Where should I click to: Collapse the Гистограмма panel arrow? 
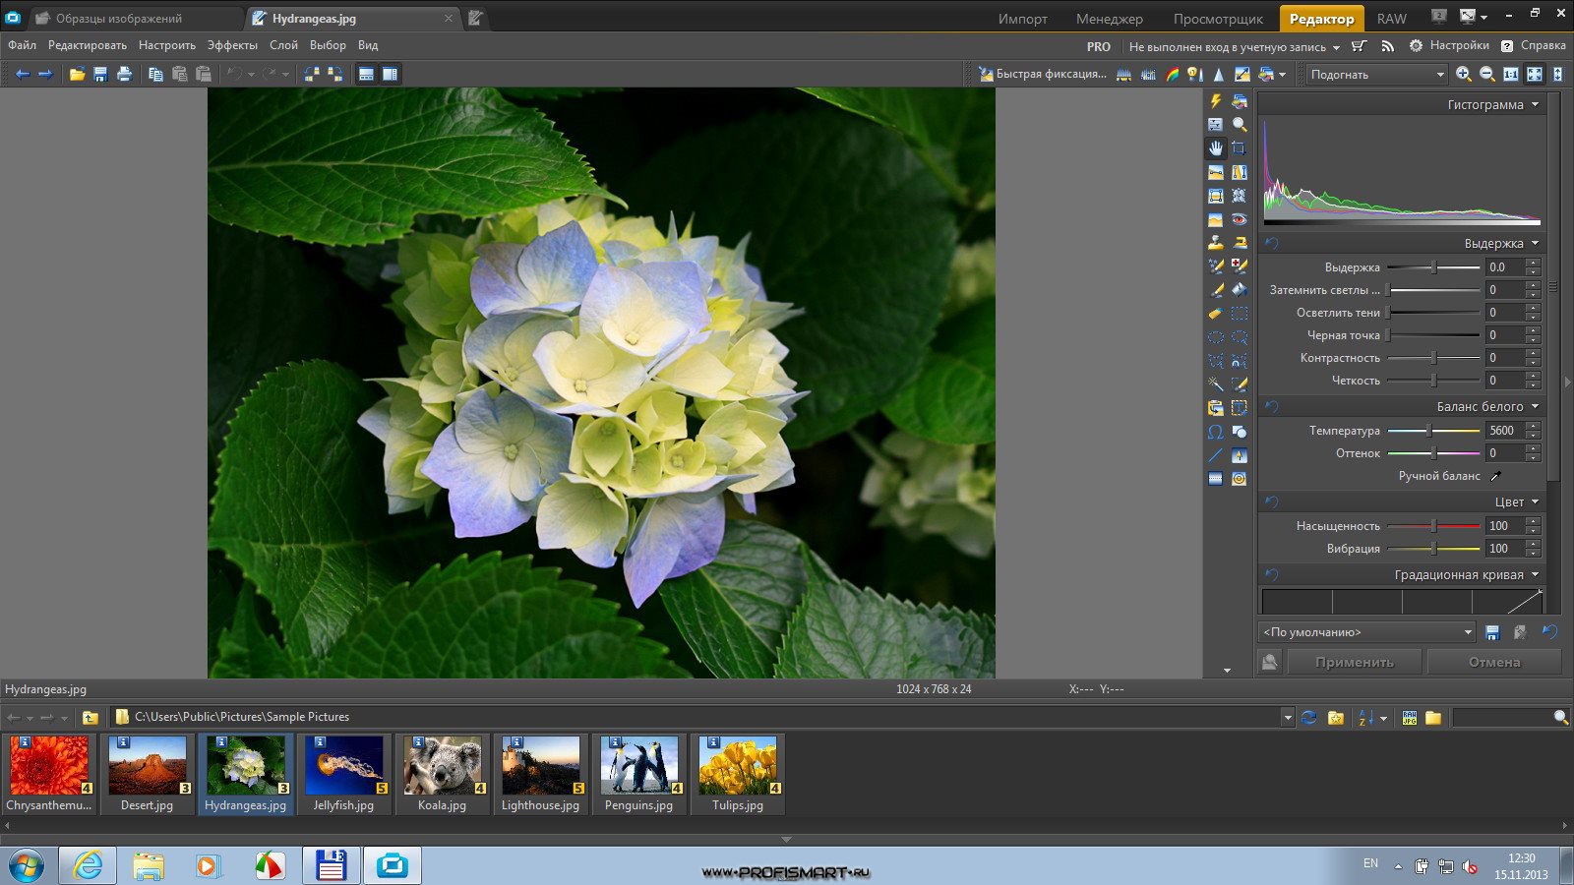1535,104
